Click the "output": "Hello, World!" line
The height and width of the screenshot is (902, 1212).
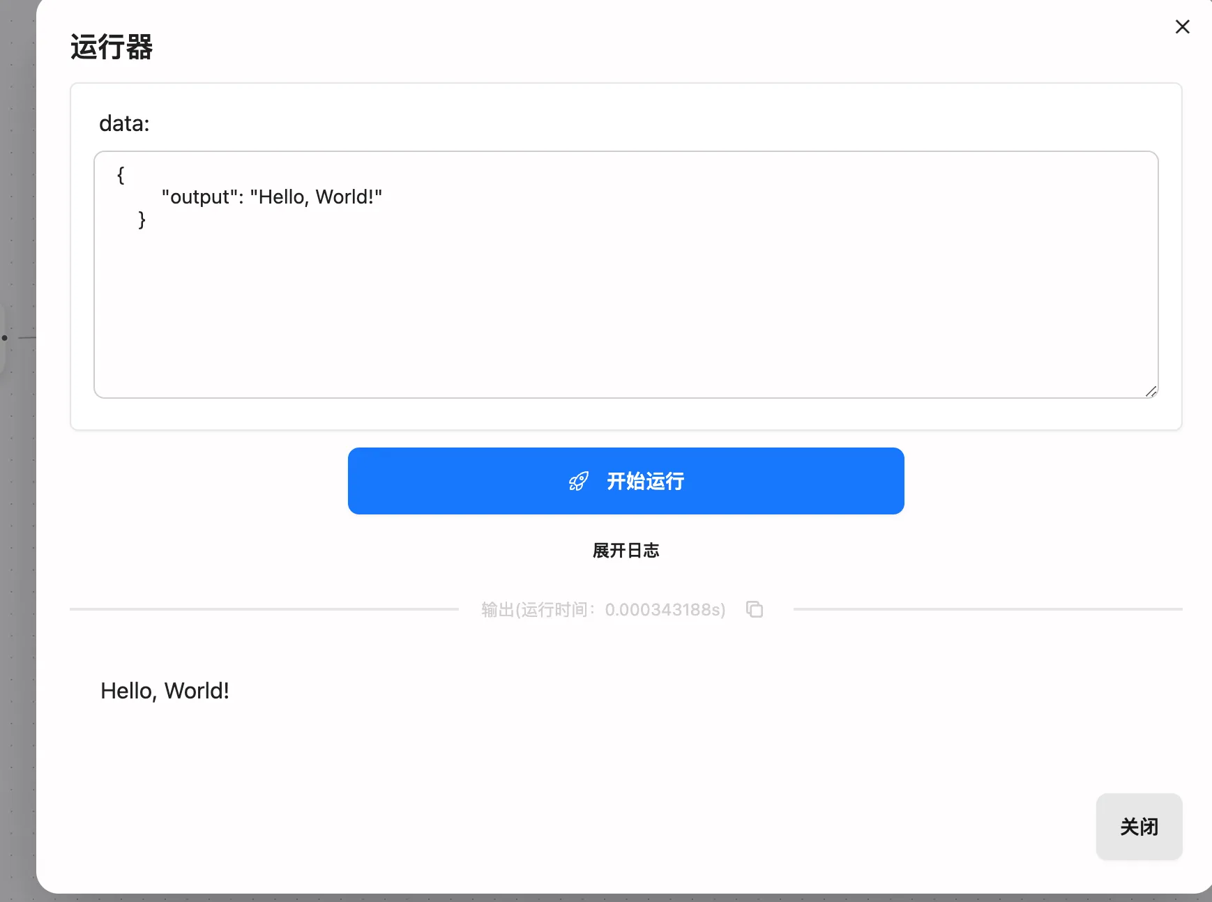(272, 197)
